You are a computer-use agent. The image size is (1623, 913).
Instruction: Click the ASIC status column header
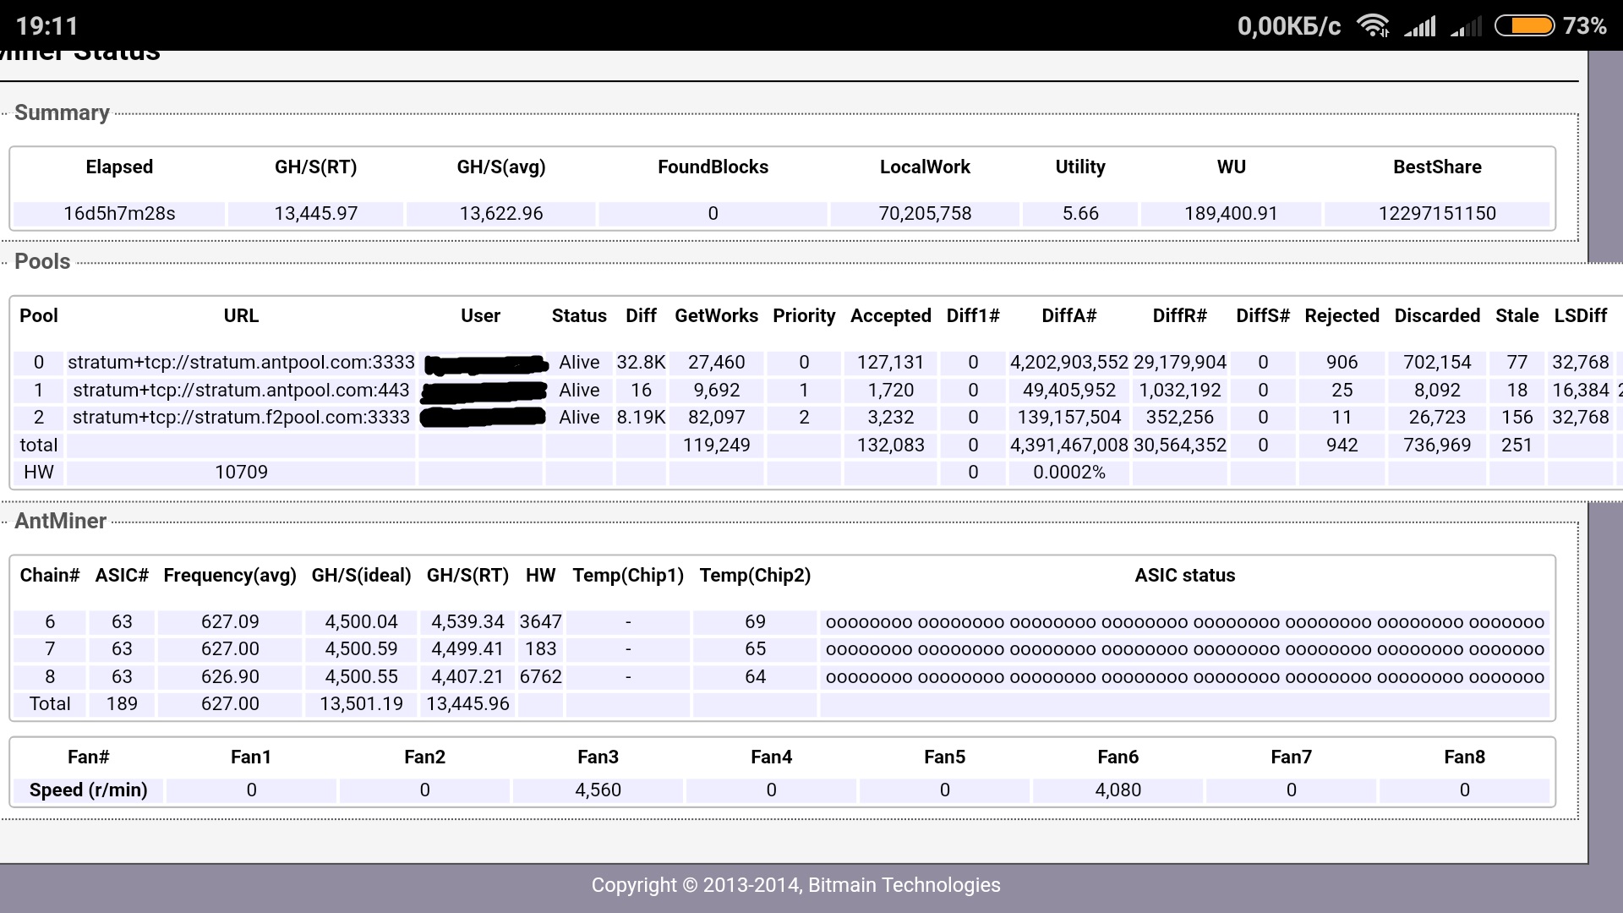coord(1184,576)
